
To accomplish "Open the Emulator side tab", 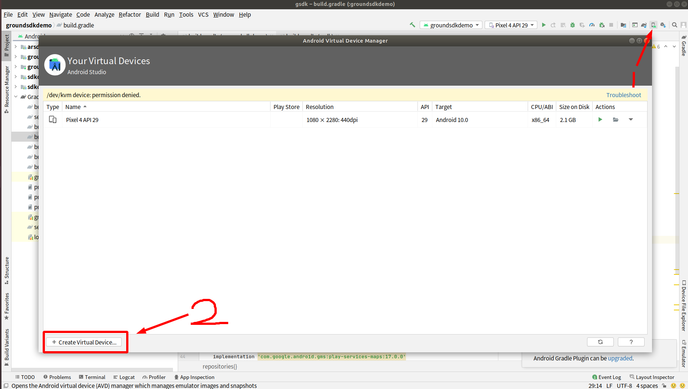I will (684, 354).
